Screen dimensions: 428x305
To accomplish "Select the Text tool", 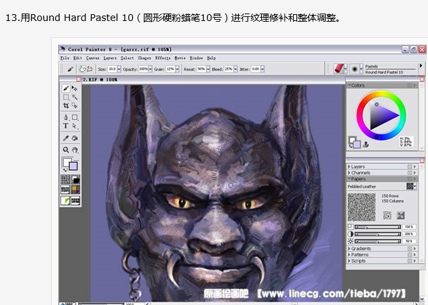I will (x=66, y=126).
